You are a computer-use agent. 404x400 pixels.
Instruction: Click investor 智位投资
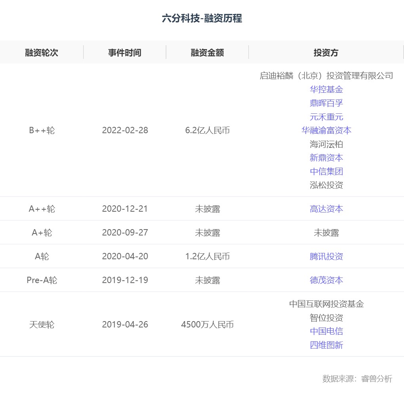point(326,318)
